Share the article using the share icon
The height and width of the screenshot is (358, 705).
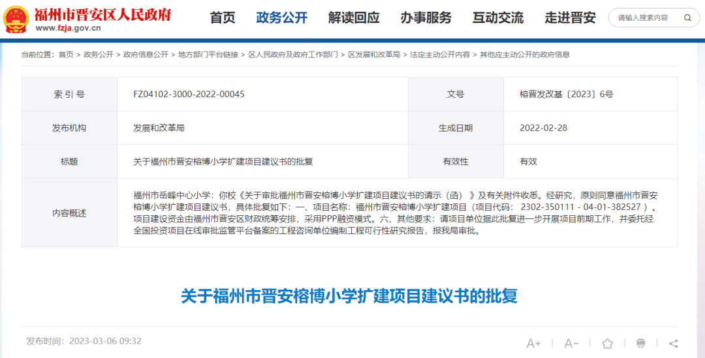click(674, 343)
